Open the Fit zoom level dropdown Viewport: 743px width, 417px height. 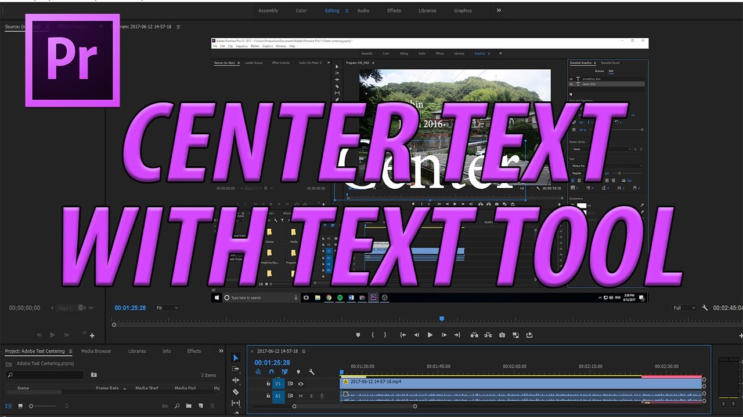167,308
